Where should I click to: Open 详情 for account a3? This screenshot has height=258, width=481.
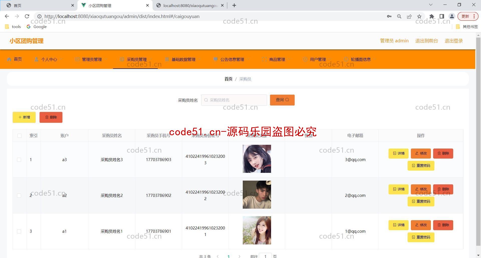[x=398, y=153]
